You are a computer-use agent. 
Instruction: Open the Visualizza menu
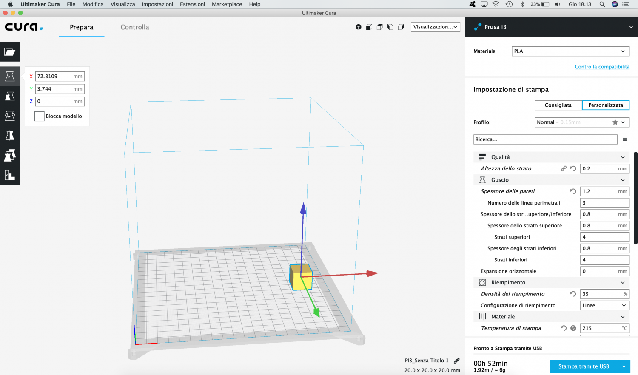pyautogui.click(x=122, y=4)
